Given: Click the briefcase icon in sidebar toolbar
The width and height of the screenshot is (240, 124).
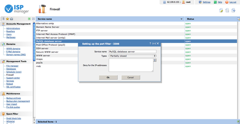Looking at the screenshot, I should click(11, 19).
